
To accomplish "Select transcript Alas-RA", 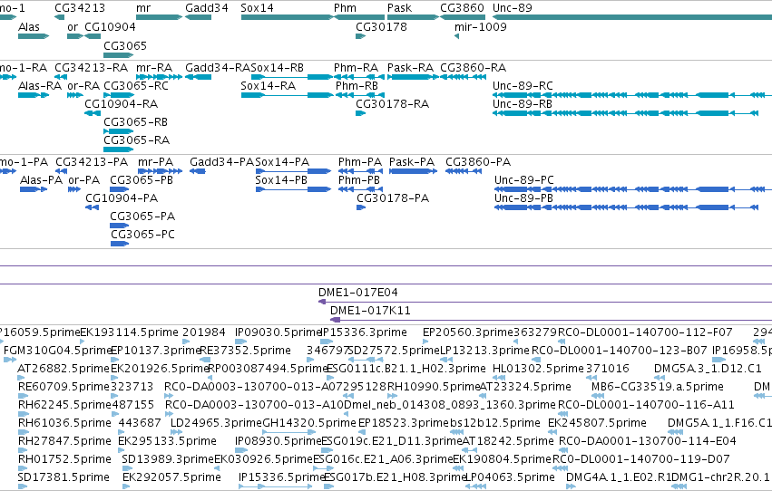I will point(34,95).
